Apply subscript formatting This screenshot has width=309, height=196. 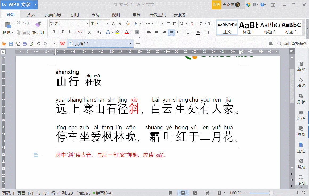tap(99, 32)
